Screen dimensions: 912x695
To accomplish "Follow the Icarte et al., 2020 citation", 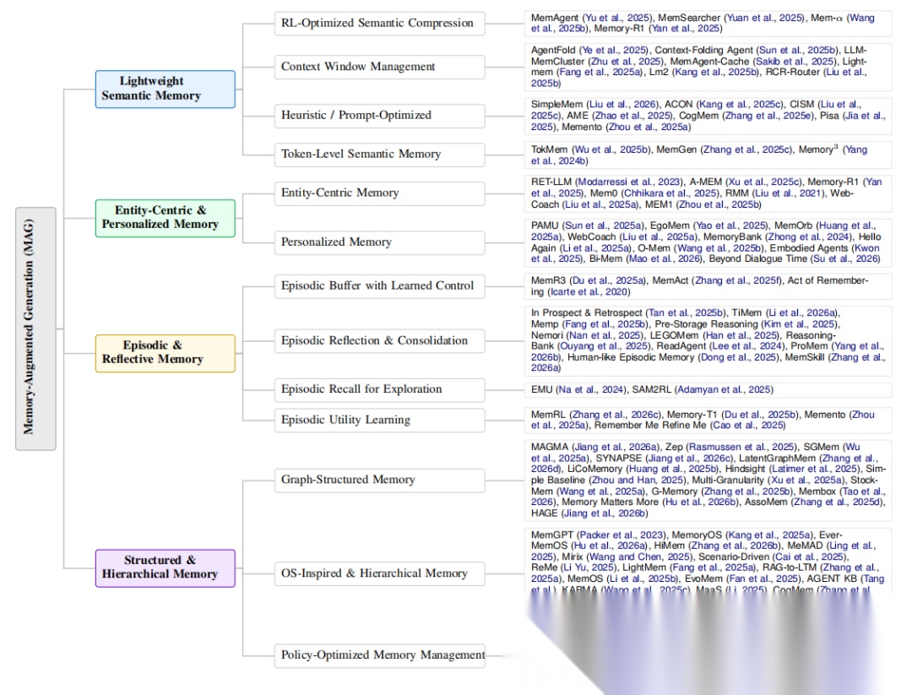I will pos(588,292).
